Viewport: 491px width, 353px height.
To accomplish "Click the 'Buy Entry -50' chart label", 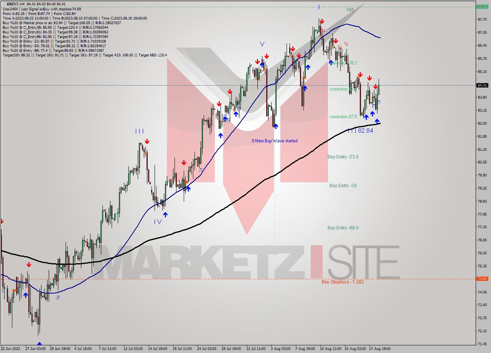I will tap(343, 185).
